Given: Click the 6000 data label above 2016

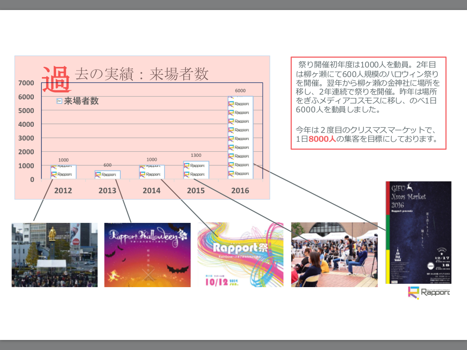Looking at the screenshot, I should click(240, 91).
